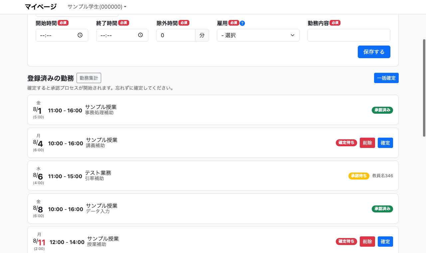Click the clock icon in 開始時間 field
Viewport: 426px width, 253px height.
pos(80,35)
